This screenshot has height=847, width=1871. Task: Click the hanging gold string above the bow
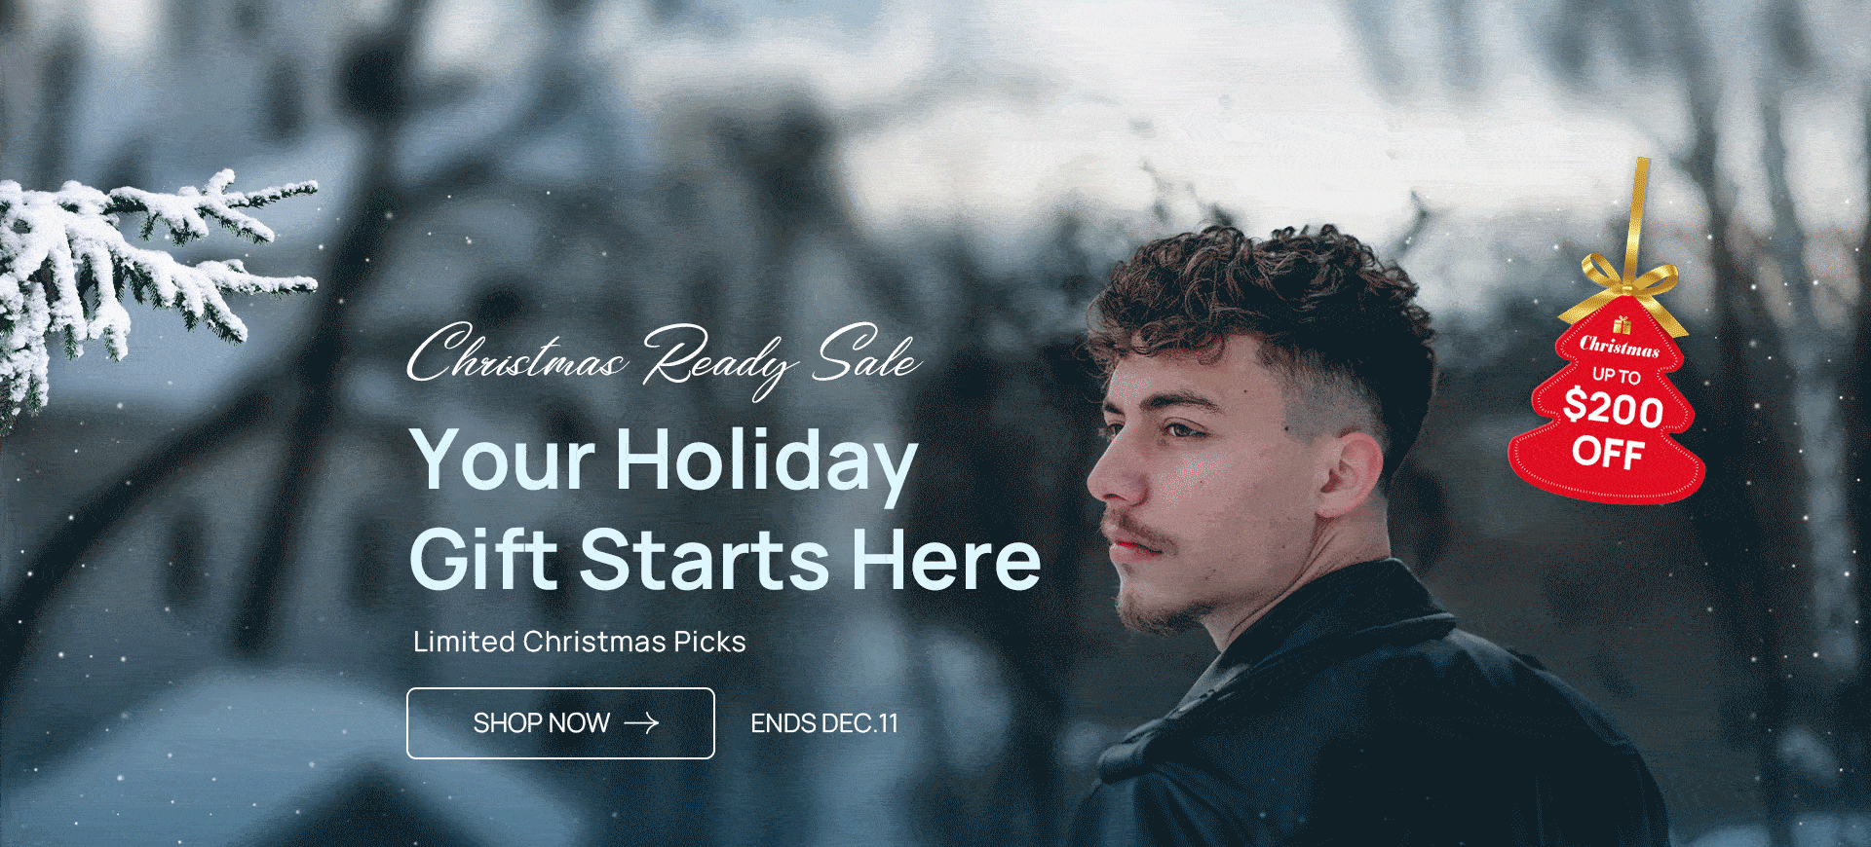1640,209
